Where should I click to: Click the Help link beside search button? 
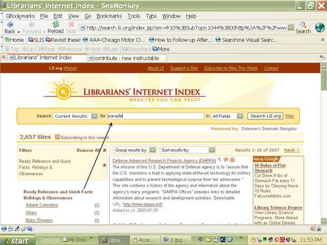click(x=290, y=116)
